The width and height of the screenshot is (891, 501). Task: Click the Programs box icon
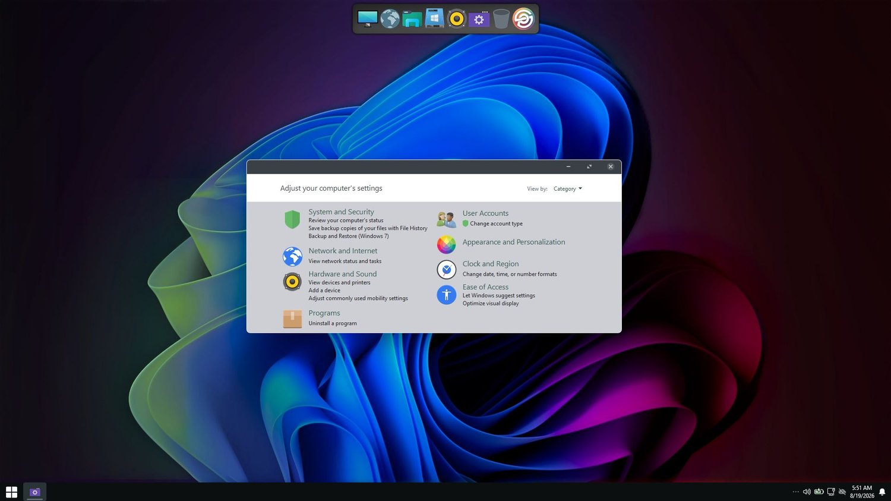click(292, 319)
